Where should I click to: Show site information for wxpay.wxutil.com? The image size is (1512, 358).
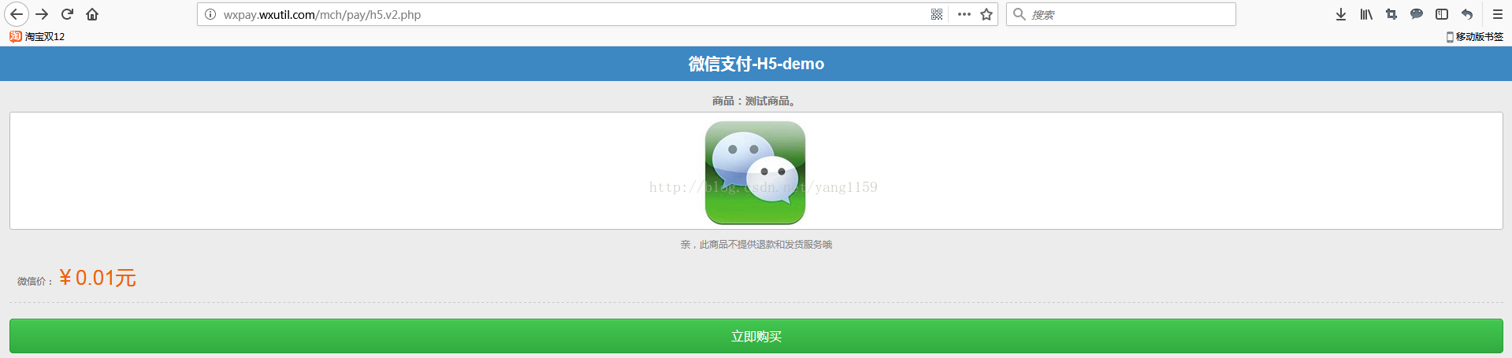[210, 14]
